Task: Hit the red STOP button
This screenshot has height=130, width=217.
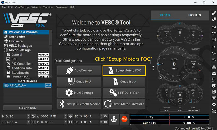Action: click(124, 119)
